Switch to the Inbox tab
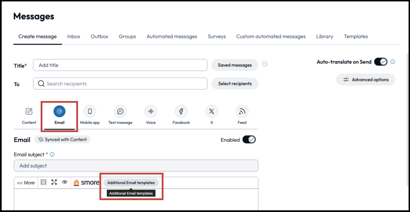Viewport: 410px width, 212px height. click(73, 36)
